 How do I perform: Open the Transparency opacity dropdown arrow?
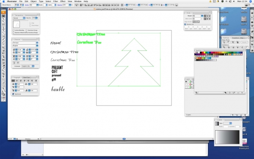coord(36,18)
